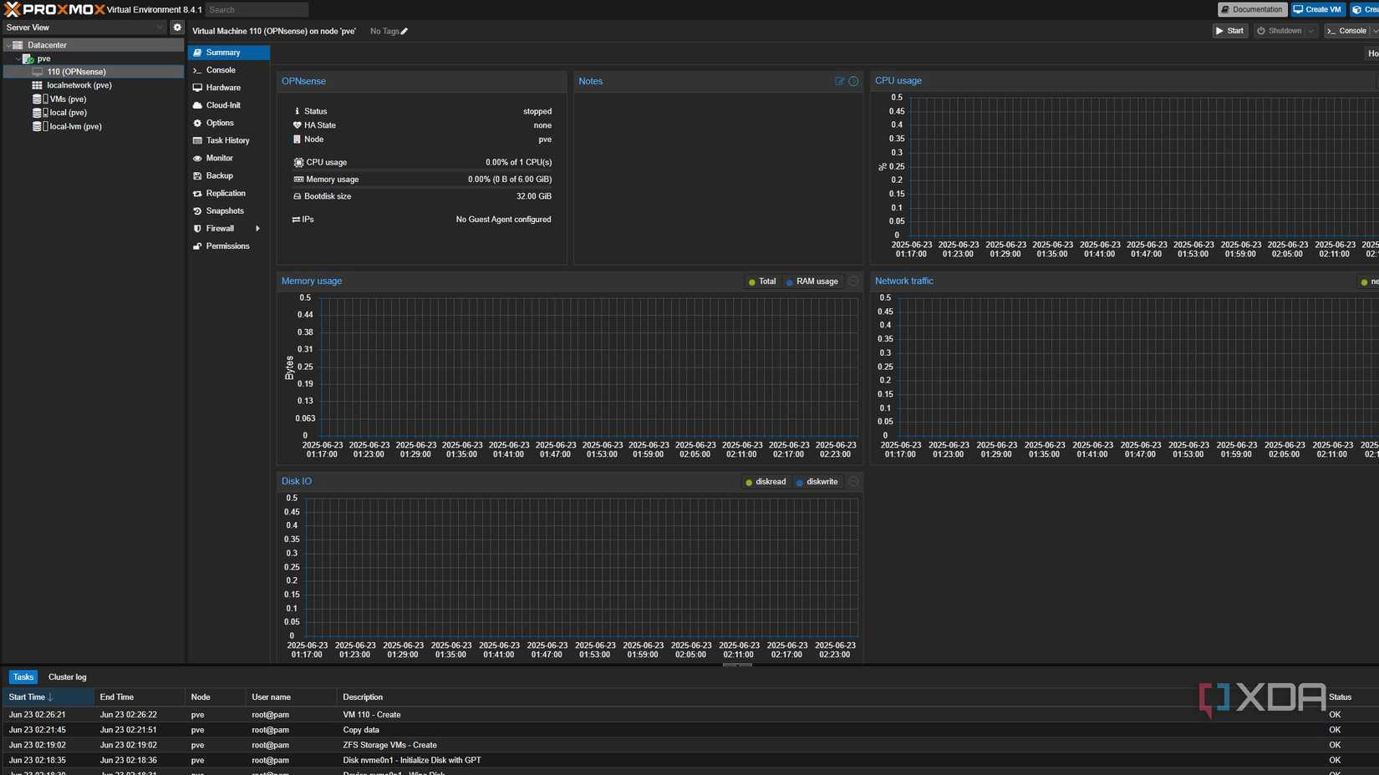Click 'Disk nvme0n1 - Initialize Disk with GPT'
The width and height of the screenshot is (1379, 775).
coord(691,760)
